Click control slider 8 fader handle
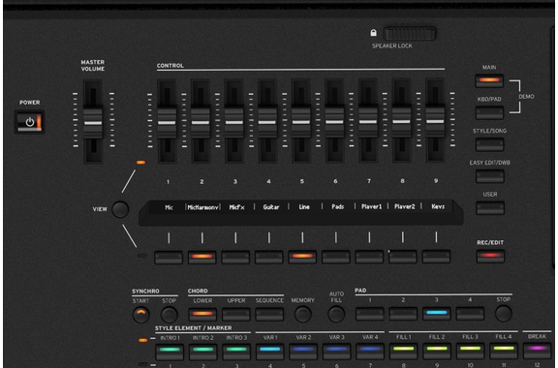This screenshot has height=368, width=558. (x=401, y=122)
